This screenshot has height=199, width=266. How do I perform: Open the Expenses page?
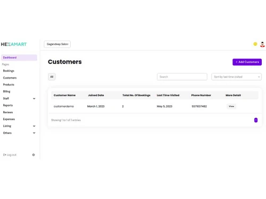[x=9, y=119]
